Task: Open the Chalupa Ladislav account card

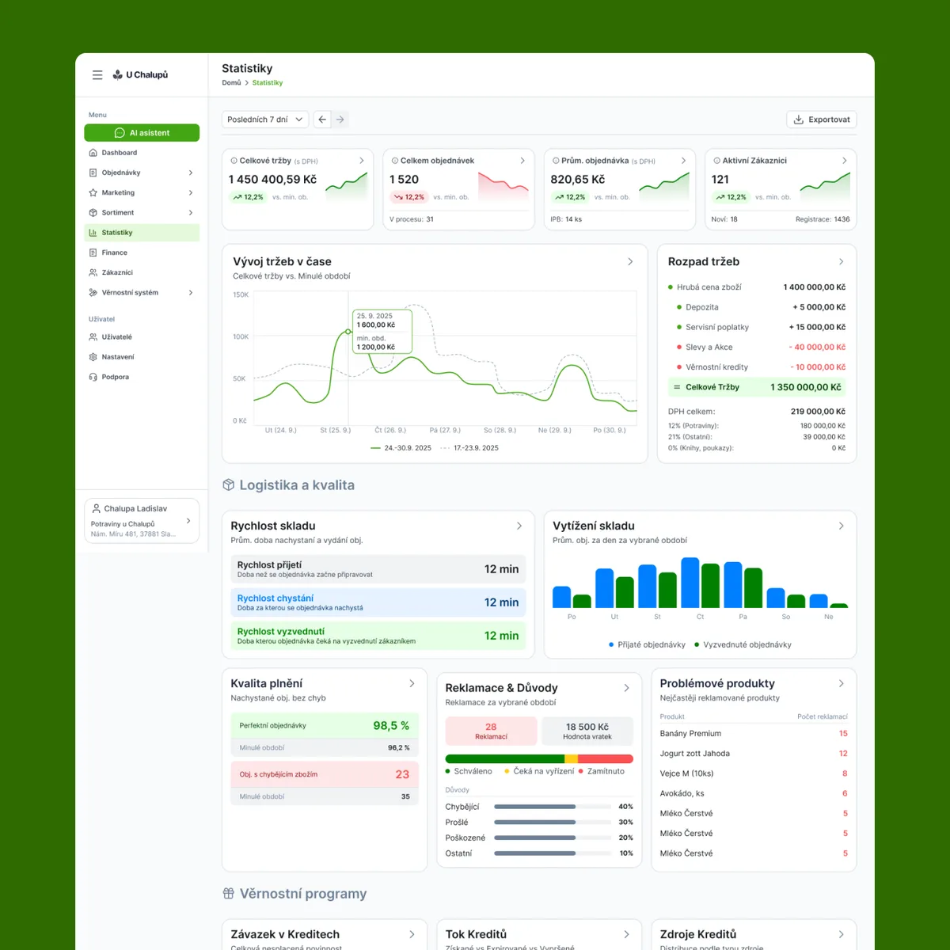Action: [142, 521]
